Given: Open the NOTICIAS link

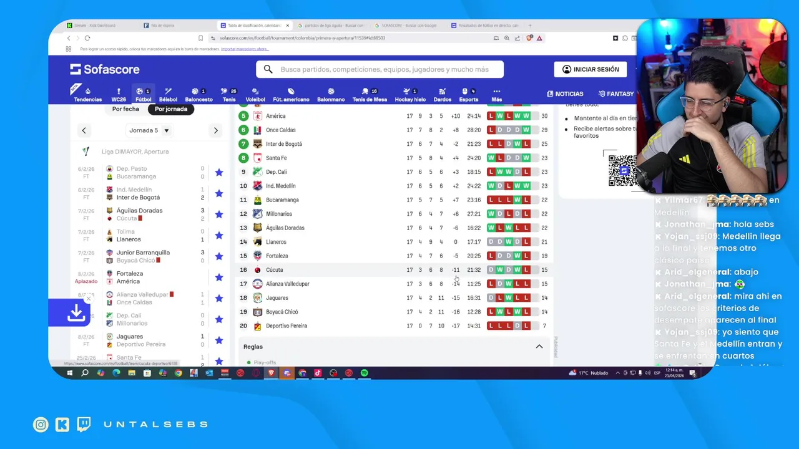Looking at the screenshot, I should click(565, 94).
